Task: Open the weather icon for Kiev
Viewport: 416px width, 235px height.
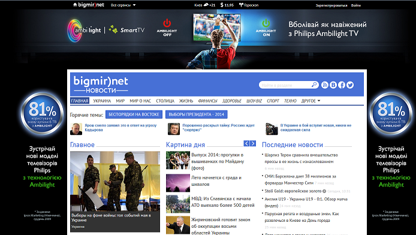Action: [206, 5]
